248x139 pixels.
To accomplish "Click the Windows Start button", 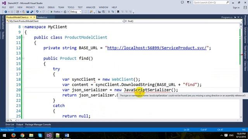I will [4, 136].
